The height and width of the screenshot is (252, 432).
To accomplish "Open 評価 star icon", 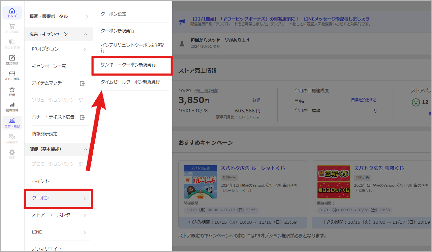I will pyautogui.click(x=12, y=91).
